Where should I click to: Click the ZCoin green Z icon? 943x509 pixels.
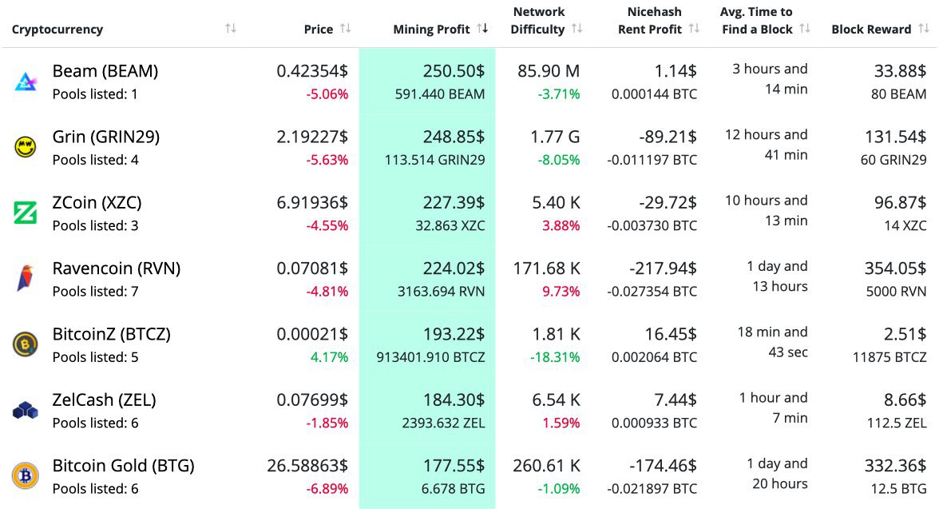point(26,213)
